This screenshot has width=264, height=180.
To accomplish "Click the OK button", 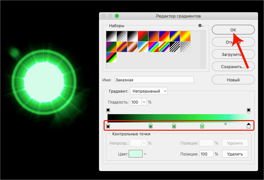I will 233,30.
